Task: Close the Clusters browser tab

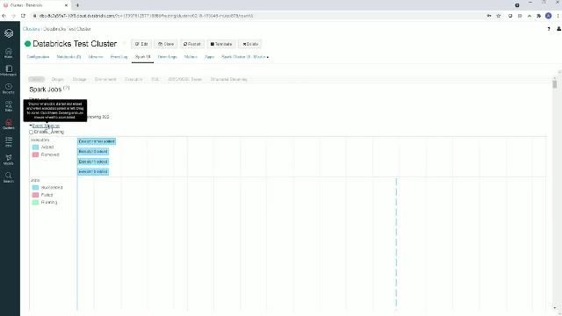Action: click(x=67, y=5)
